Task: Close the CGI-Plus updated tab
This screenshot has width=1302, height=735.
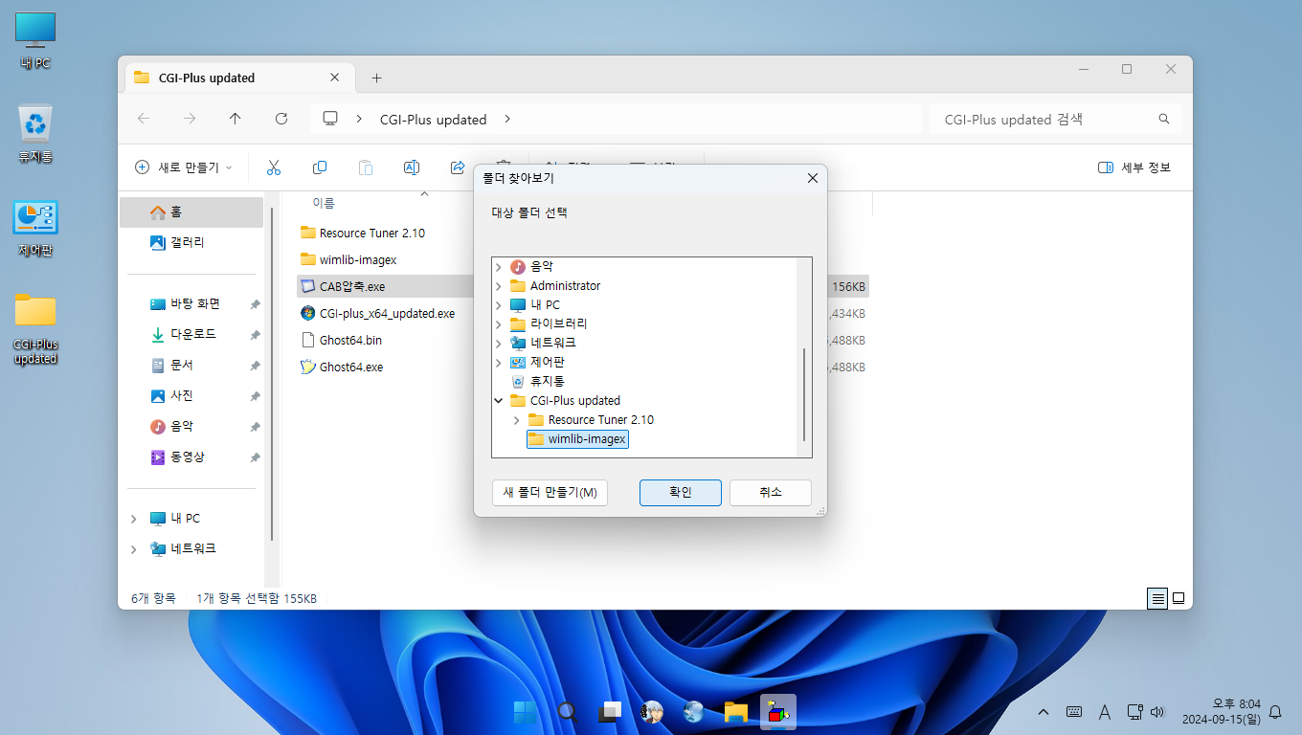Action: [334, 78]
